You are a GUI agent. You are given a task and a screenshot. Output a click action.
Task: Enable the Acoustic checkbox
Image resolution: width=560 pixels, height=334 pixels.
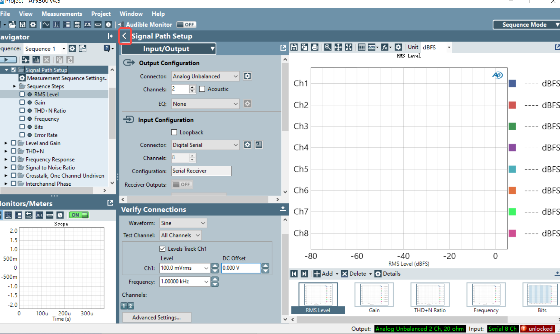(x=202, y=89)
